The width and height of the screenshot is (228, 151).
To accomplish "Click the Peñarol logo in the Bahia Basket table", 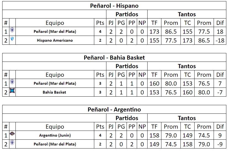I will click(x=12, y=82).
